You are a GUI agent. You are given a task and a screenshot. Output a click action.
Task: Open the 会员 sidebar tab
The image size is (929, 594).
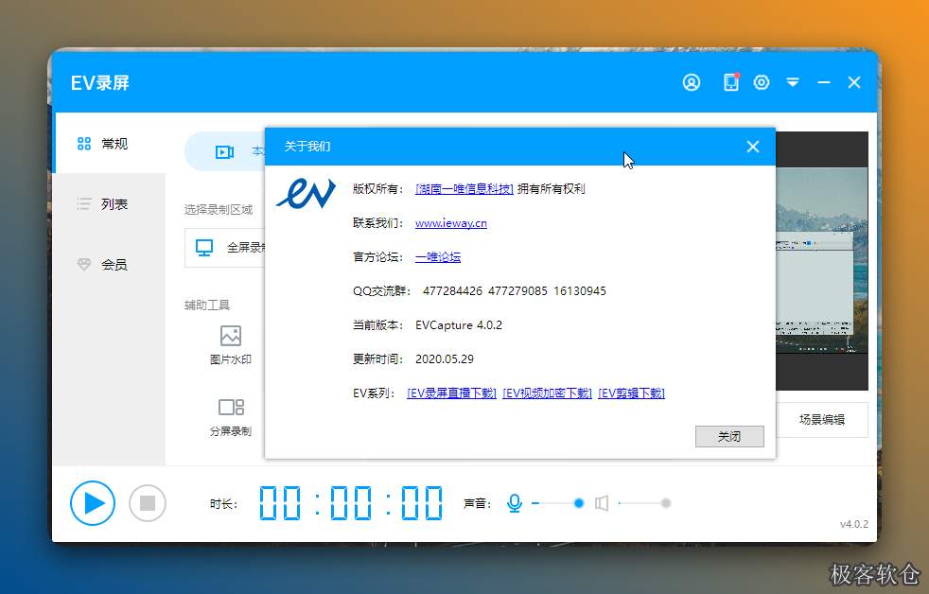click(x=109, y=264)
